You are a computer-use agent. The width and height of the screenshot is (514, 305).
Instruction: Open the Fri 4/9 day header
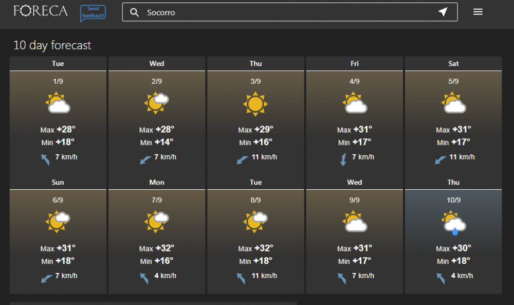pos(355,64)
